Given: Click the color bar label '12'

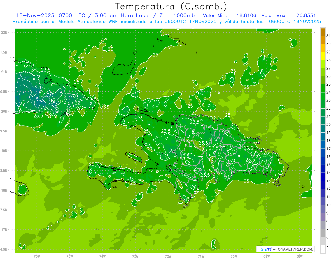Looking at the screenshot, I should click(x=329, y=189).
